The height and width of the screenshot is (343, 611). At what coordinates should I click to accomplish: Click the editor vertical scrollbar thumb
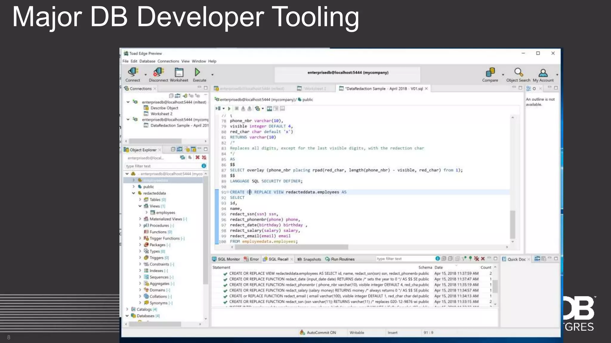(513, 224)
